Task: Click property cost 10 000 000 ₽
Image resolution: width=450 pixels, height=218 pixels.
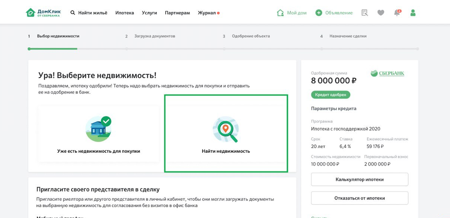Action: 325,164
